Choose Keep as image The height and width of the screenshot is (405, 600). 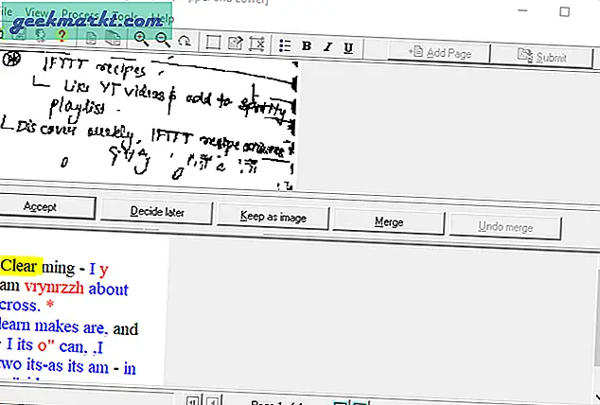tap(273, 218)
